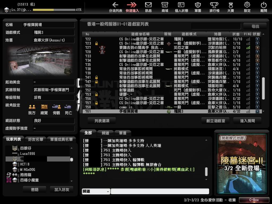Switch to the 好友名單 friends list tab

coord(36,139)
